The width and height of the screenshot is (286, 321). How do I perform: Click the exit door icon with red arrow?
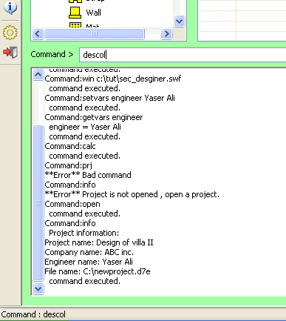pos(10,52)
